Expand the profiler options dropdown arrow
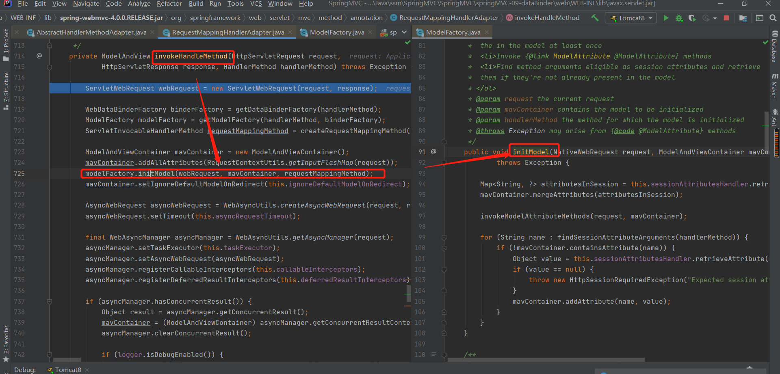The width and height of the screenshot is (780, 374). pos(715,18)
